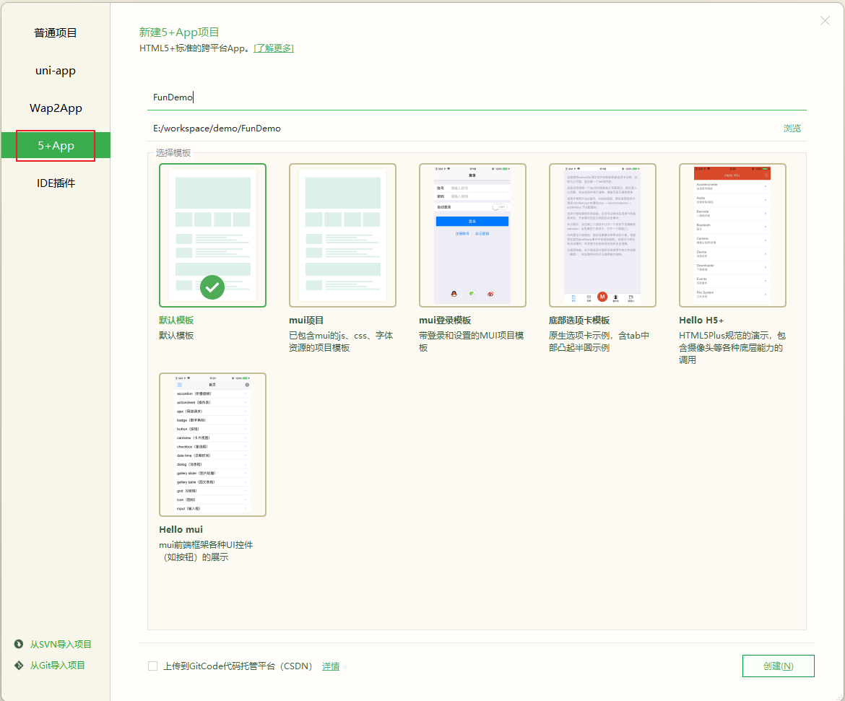
Task: Close the new project dialog
Action: click(825, 20)
